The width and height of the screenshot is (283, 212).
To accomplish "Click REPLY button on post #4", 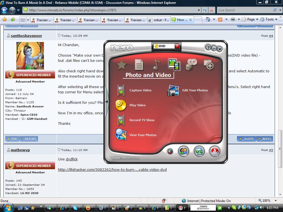I will [264, 139].
